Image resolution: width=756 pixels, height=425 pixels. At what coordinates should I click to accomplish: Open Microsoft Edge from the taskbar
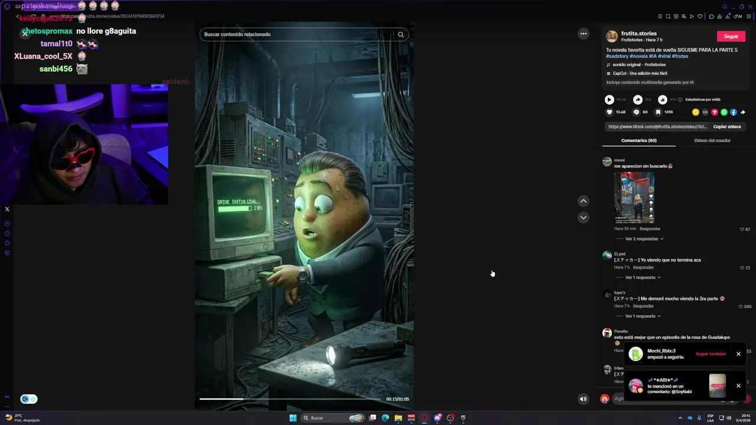coord(385,418)
